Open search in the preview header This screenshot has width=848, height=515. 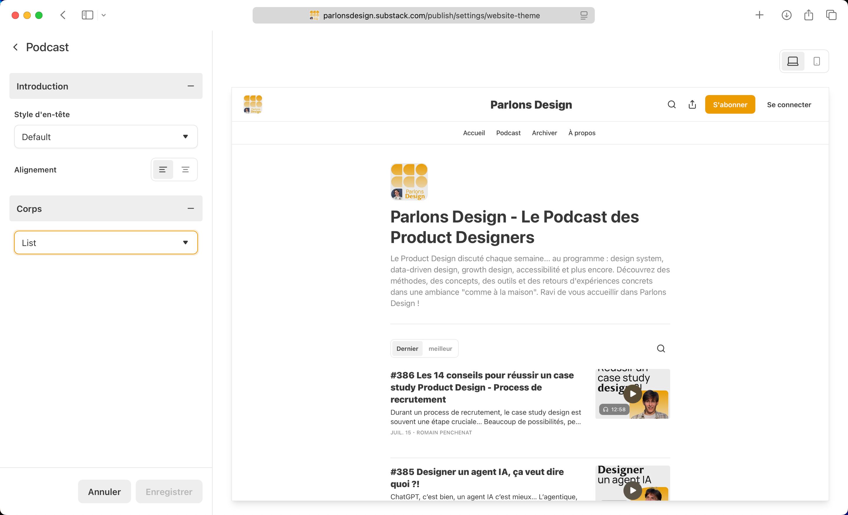(x=671, y=104)
